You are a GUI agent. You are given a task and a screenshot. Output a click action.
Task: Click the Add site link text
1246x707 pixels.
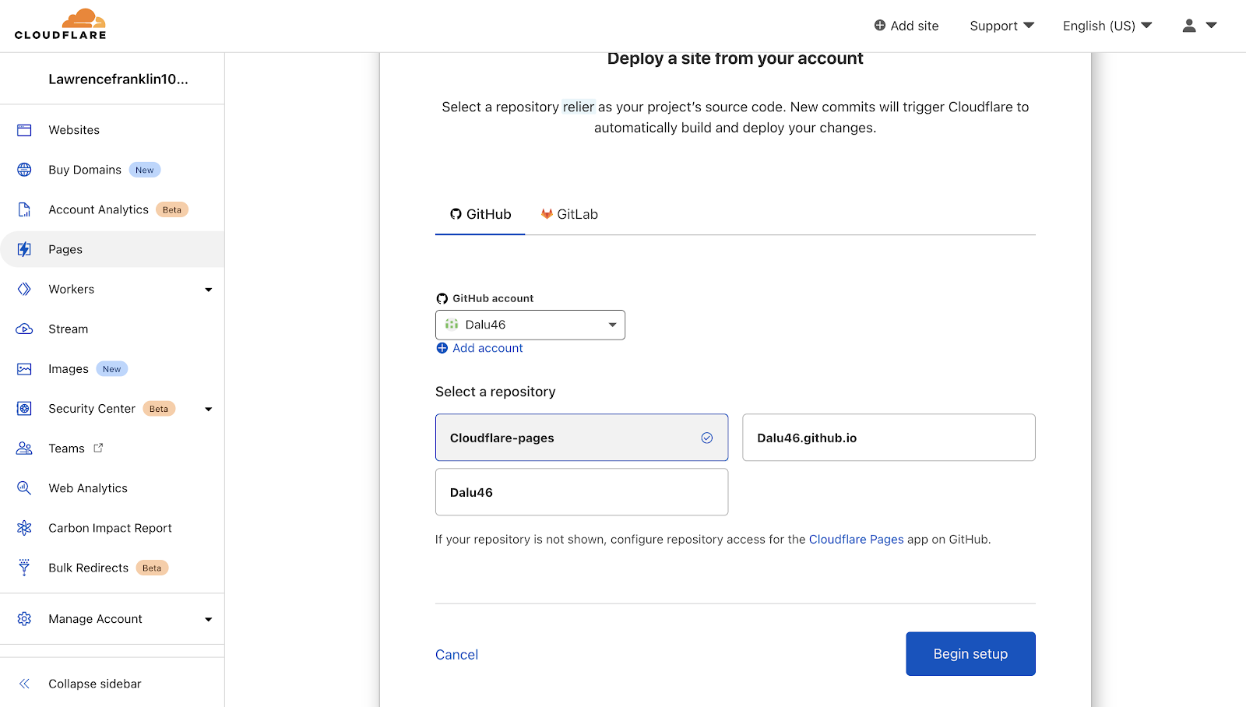pyautogui.click(x=914, y=26)
